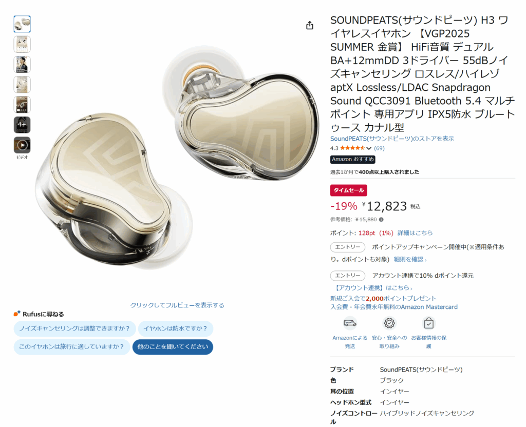Click the main earbuds product image

tap(177, 158)
